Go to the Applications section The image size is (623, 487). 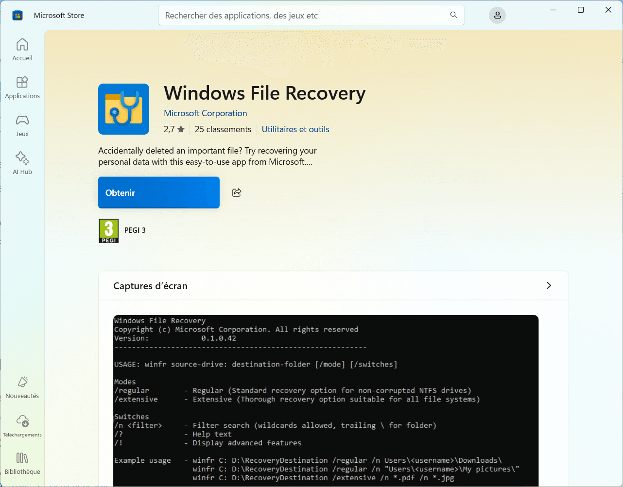coord(22,88)
